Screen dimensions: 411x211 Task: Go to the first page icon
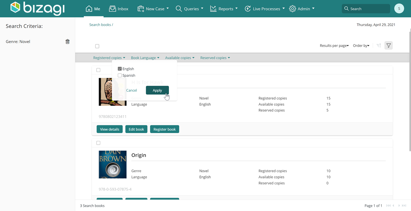[x=388, y=206]
